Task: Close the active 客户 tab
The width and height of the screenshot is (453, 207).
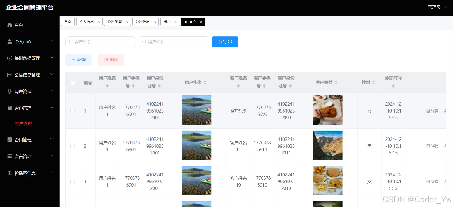Action: pyautogui.click(x=201, y=22)
